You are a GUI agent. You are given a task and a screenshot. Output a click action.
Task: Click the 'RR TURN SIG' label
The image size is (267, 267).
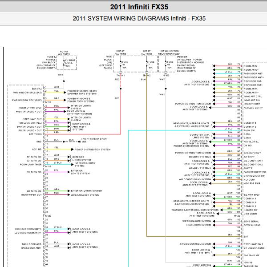(x=34, y=172)
